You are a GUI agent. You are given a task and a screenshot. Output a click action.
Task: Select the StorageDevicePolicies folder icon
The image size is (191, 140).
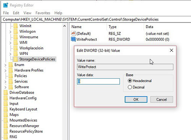tap(16, 59)
